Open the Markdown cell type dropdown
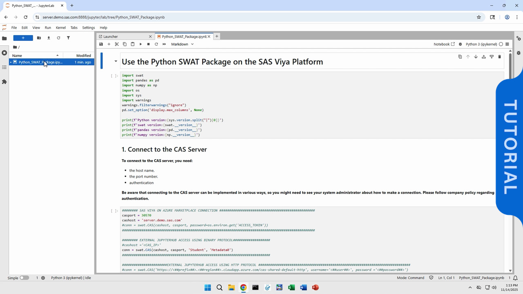Viewport: 523px width, 294px height. [x=182, y=44]
